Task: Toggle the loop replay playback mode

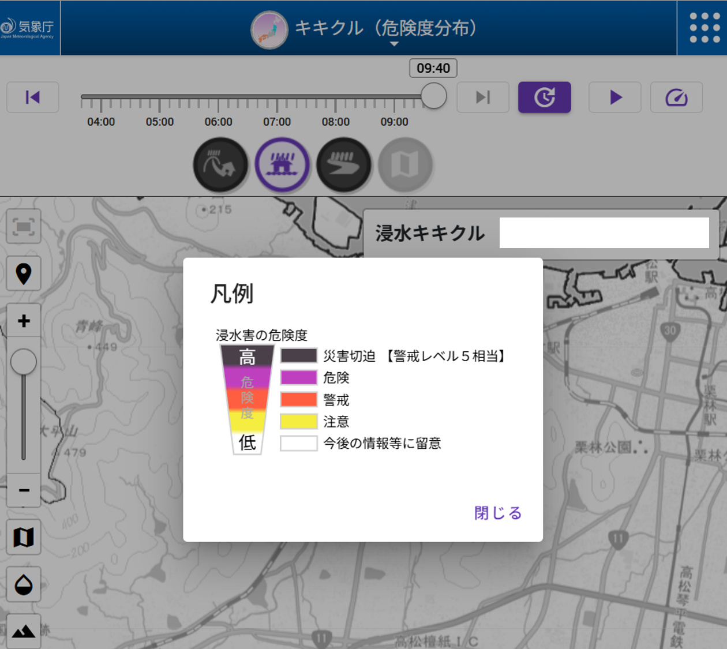Action: 544,97
